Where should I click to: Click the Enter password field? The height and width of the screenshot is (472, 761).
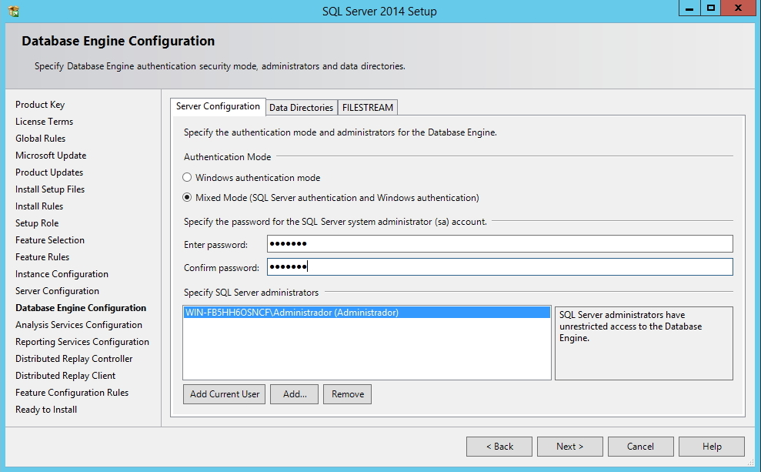coord(500,244)
